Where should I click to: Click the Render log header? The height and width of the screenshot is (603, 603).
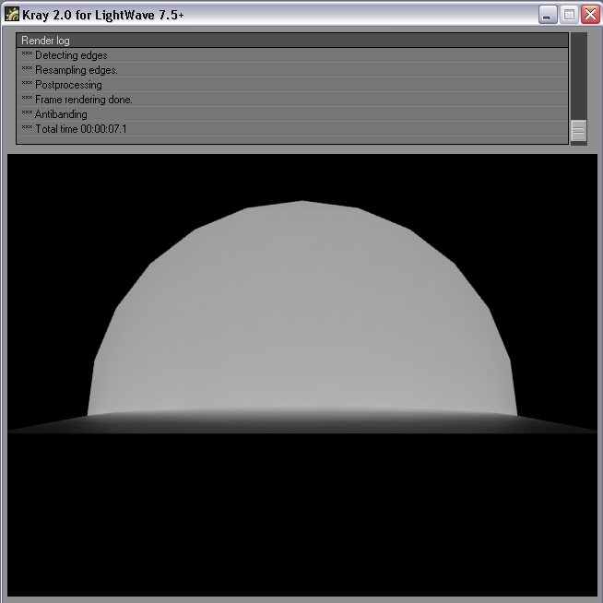pos(292,41)
